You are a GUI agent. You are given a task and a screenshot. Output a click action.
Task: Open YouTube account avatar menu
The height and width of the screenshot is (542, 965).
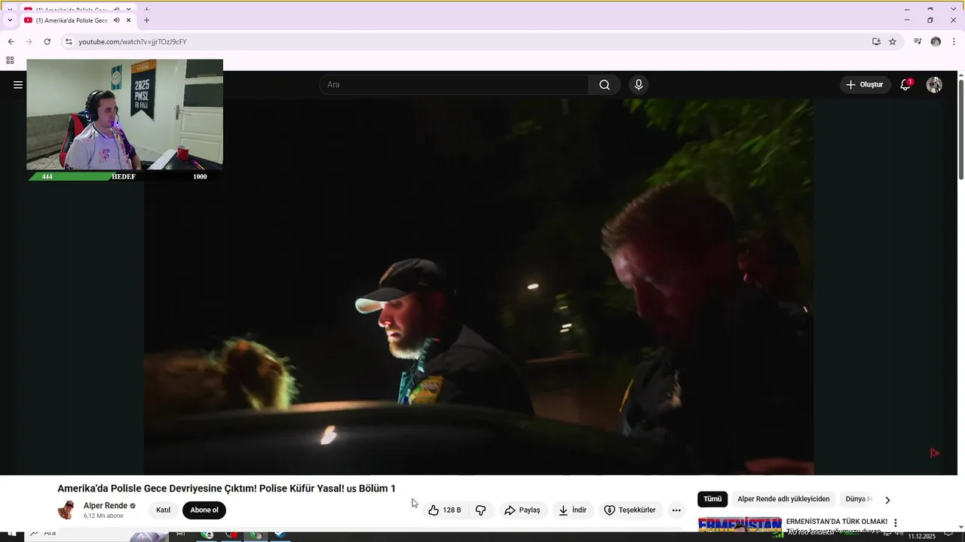[934, 85]
